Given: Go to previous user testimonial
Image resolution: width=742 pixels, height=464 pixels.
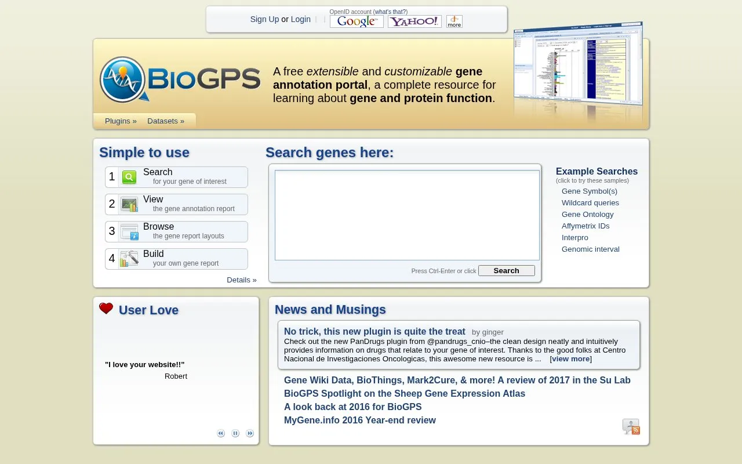Looking at the screenshot, I should pyautogui.click(x=221, y=433).
